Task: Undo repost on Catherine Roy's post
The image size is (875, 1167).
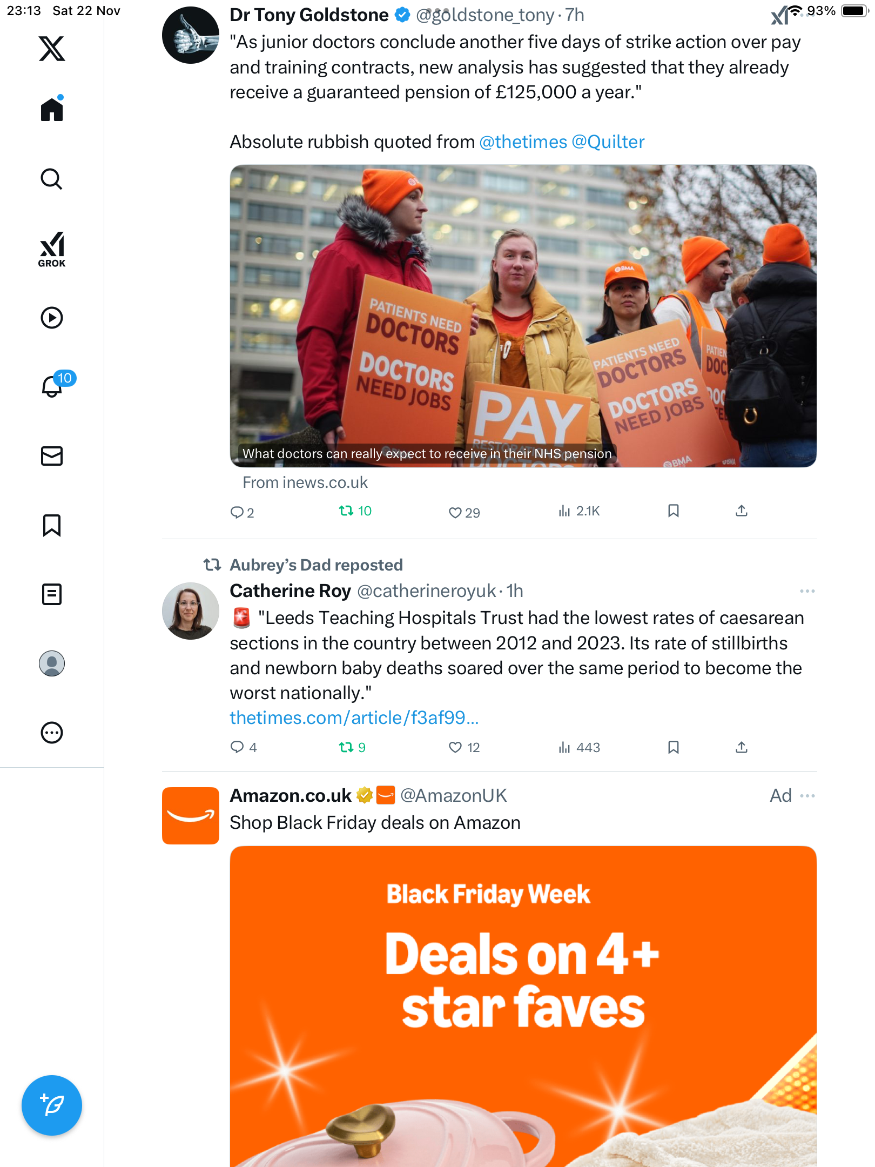Action: 352,747
